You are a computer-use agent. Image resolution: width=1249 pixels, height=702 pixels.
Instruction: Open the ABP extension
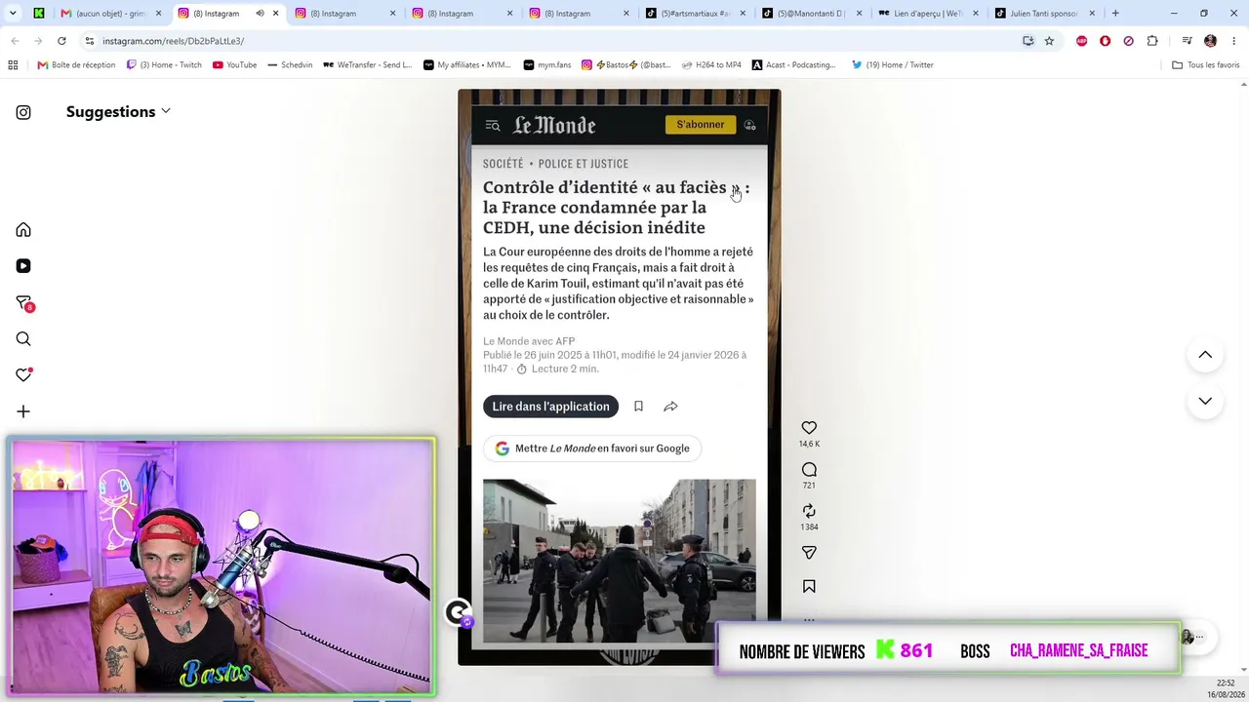tap(1081, 41)
